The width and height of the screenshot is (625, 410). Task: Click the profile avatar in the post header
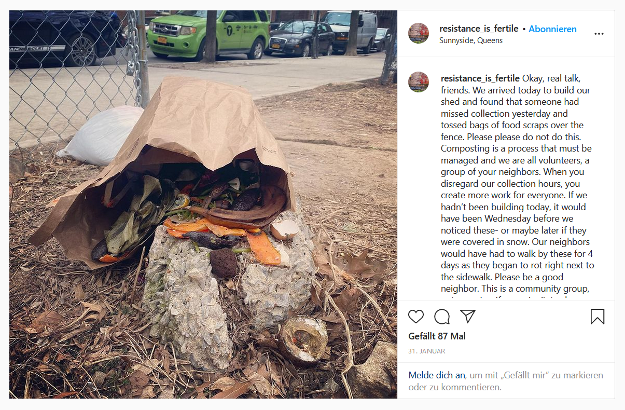(419, 33)
